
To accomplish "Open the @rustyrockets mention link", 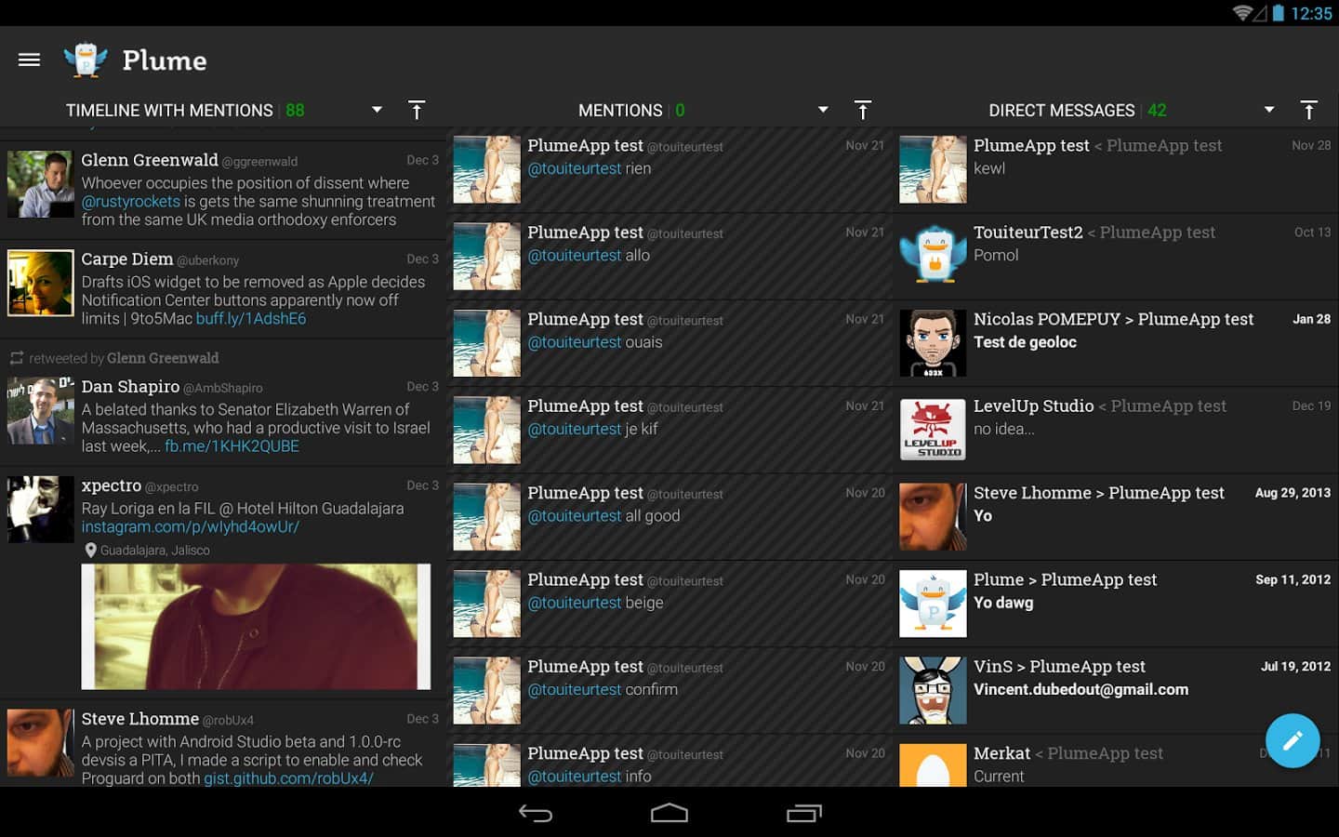I will (x=131, y=202).
